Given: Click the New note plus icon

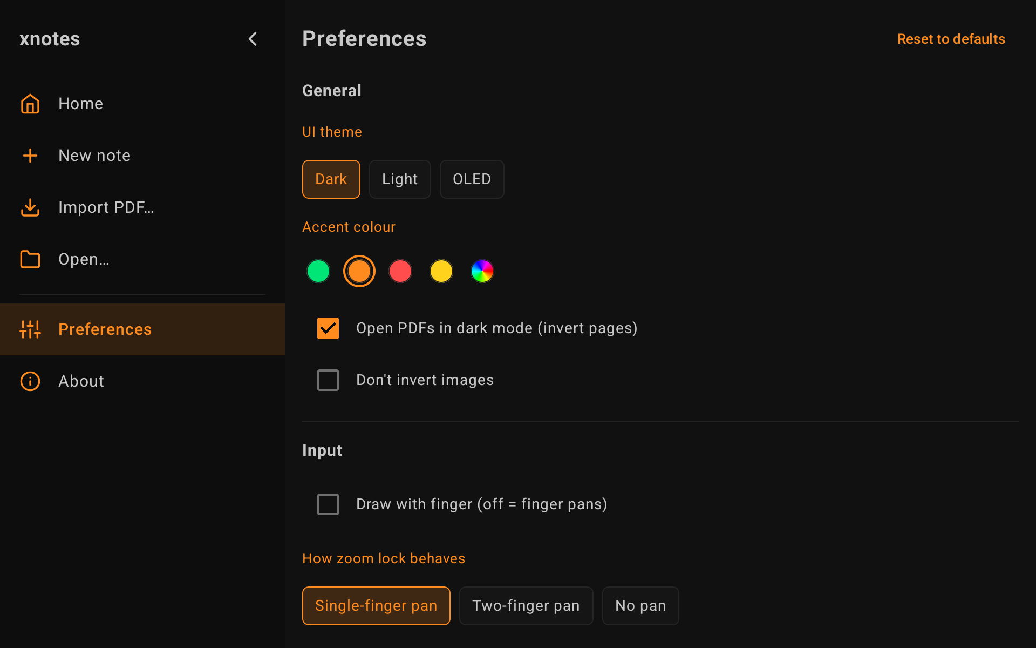Looking at the screenshot, I should (30, 156).
